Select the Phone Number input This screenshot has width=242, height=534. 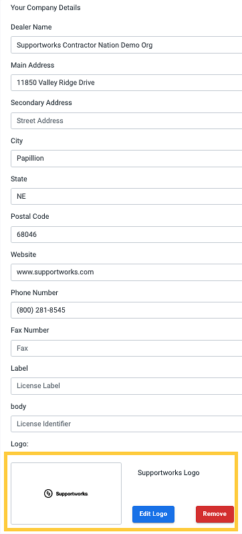(126, 310)
